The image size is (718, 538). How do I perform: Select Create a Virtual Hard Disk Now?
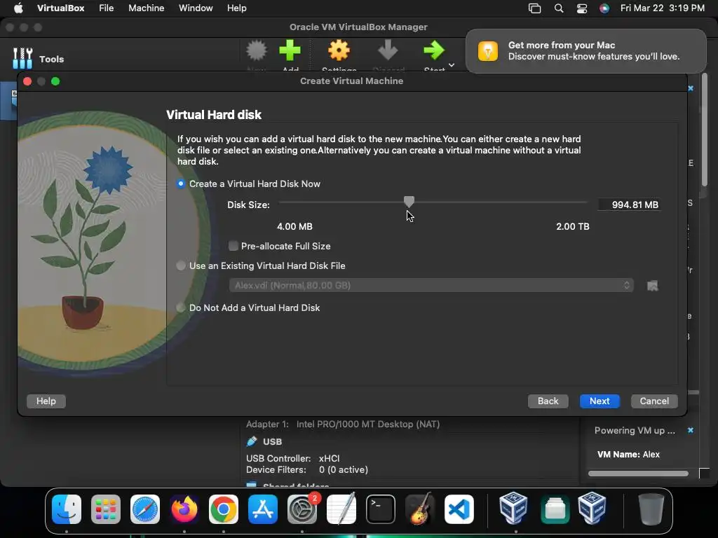[181, 184]
